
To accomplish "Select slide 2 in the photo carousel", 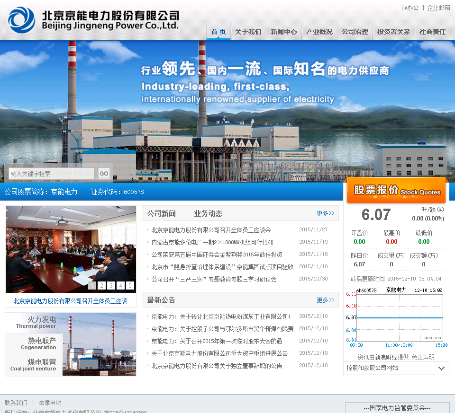I will 101,286.
